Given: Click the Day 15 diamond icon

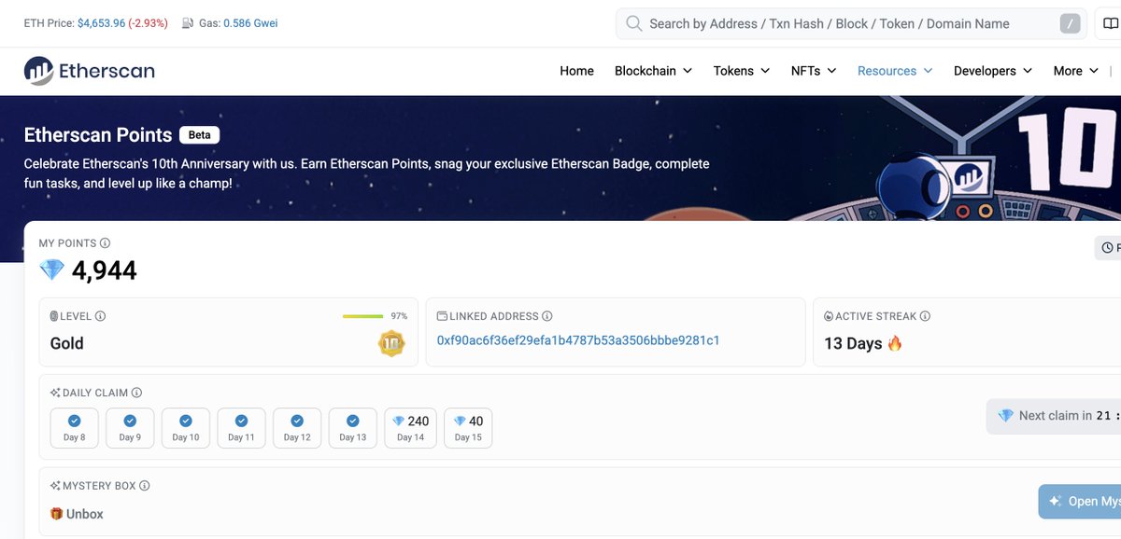Looking at the screenshot, I should click(x=460, y=421).
